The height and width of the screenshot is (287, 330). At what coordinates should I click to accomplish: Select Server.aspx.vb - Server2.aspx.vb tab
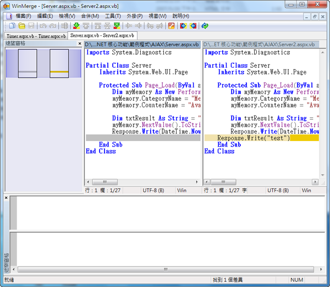tap(102, 35)
